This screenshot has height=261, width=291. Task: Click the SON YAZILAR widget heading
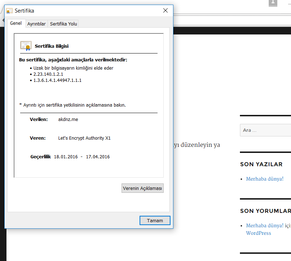(261, 164)
